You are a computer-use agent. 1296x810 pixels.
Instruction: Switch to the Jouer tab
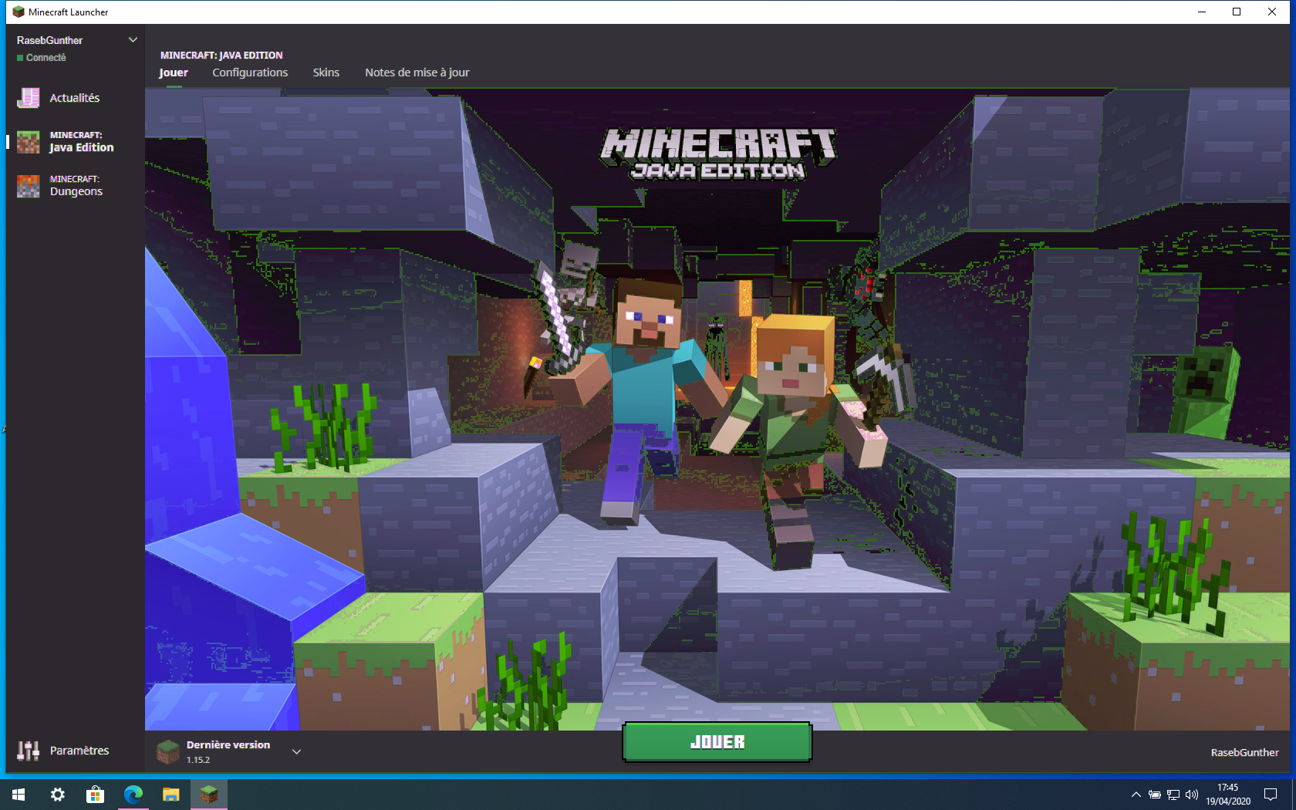coord(174,73)
